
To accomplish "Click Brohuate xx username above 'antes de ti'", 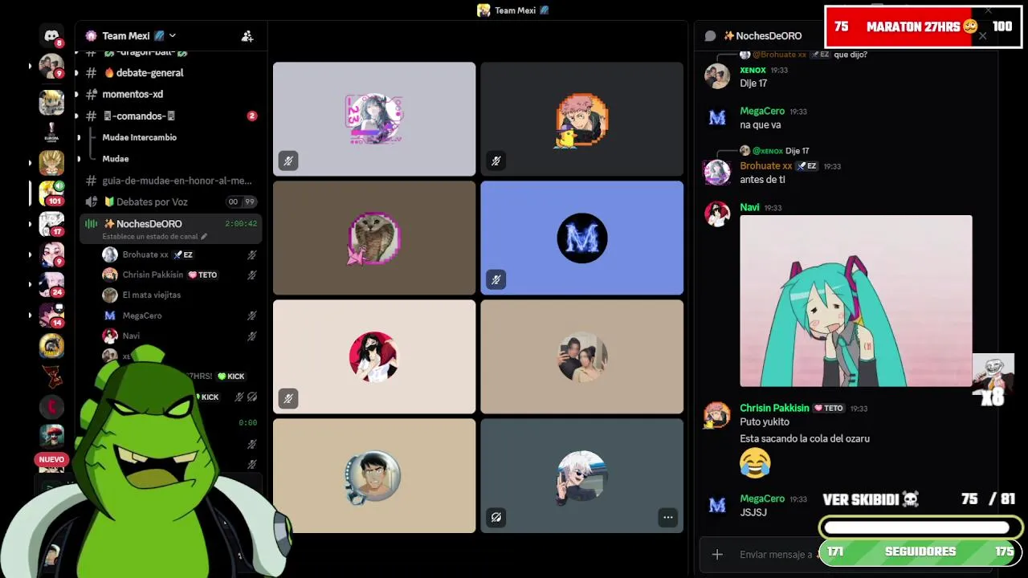I will pos(765,166).
